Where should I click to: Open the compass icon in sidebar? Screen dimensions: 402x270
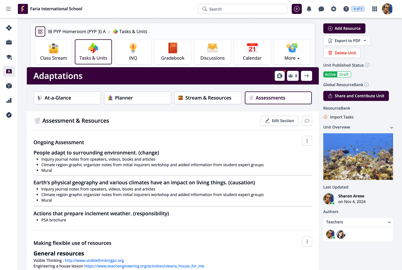click(x=9, y=115)
